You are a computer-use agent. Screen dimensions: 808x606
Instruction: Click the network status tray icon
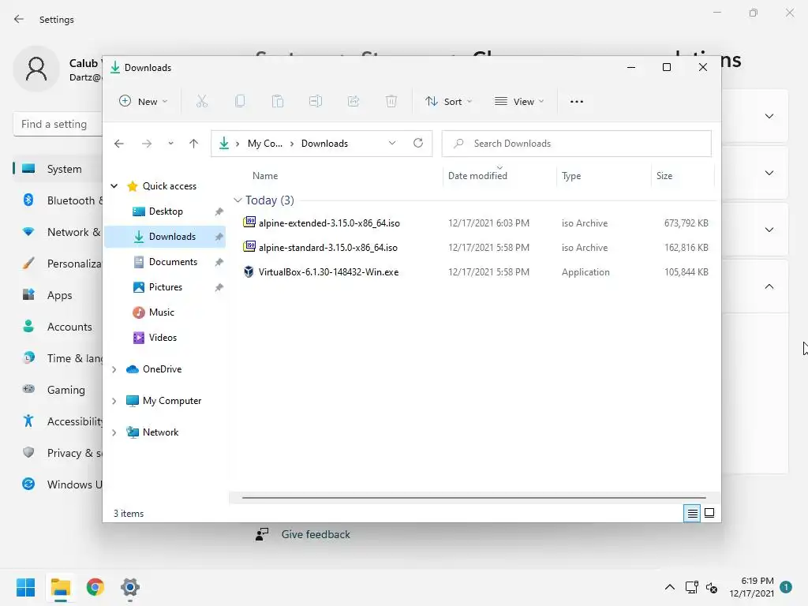coord(691,587)
